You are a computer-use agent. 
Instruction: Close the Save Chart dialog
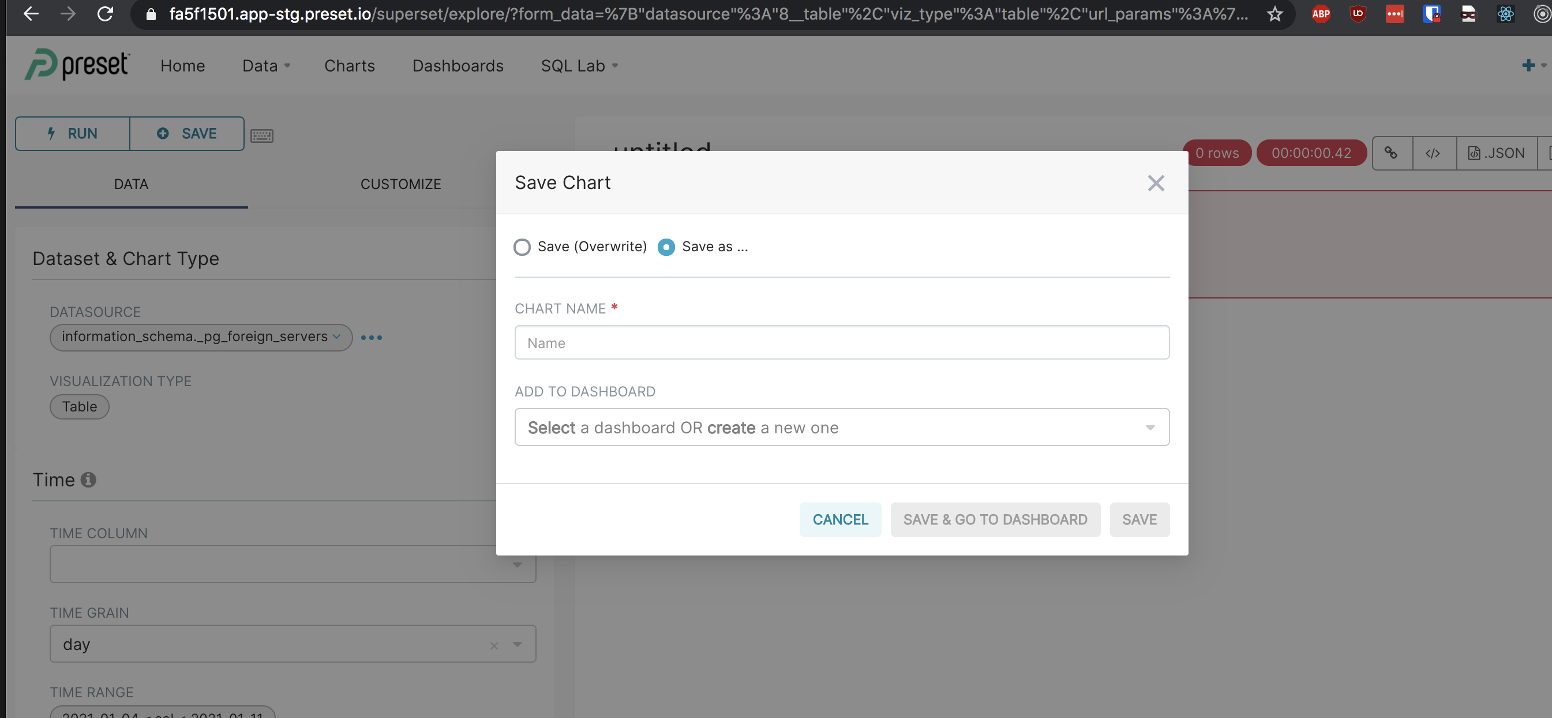[1155, 183]
